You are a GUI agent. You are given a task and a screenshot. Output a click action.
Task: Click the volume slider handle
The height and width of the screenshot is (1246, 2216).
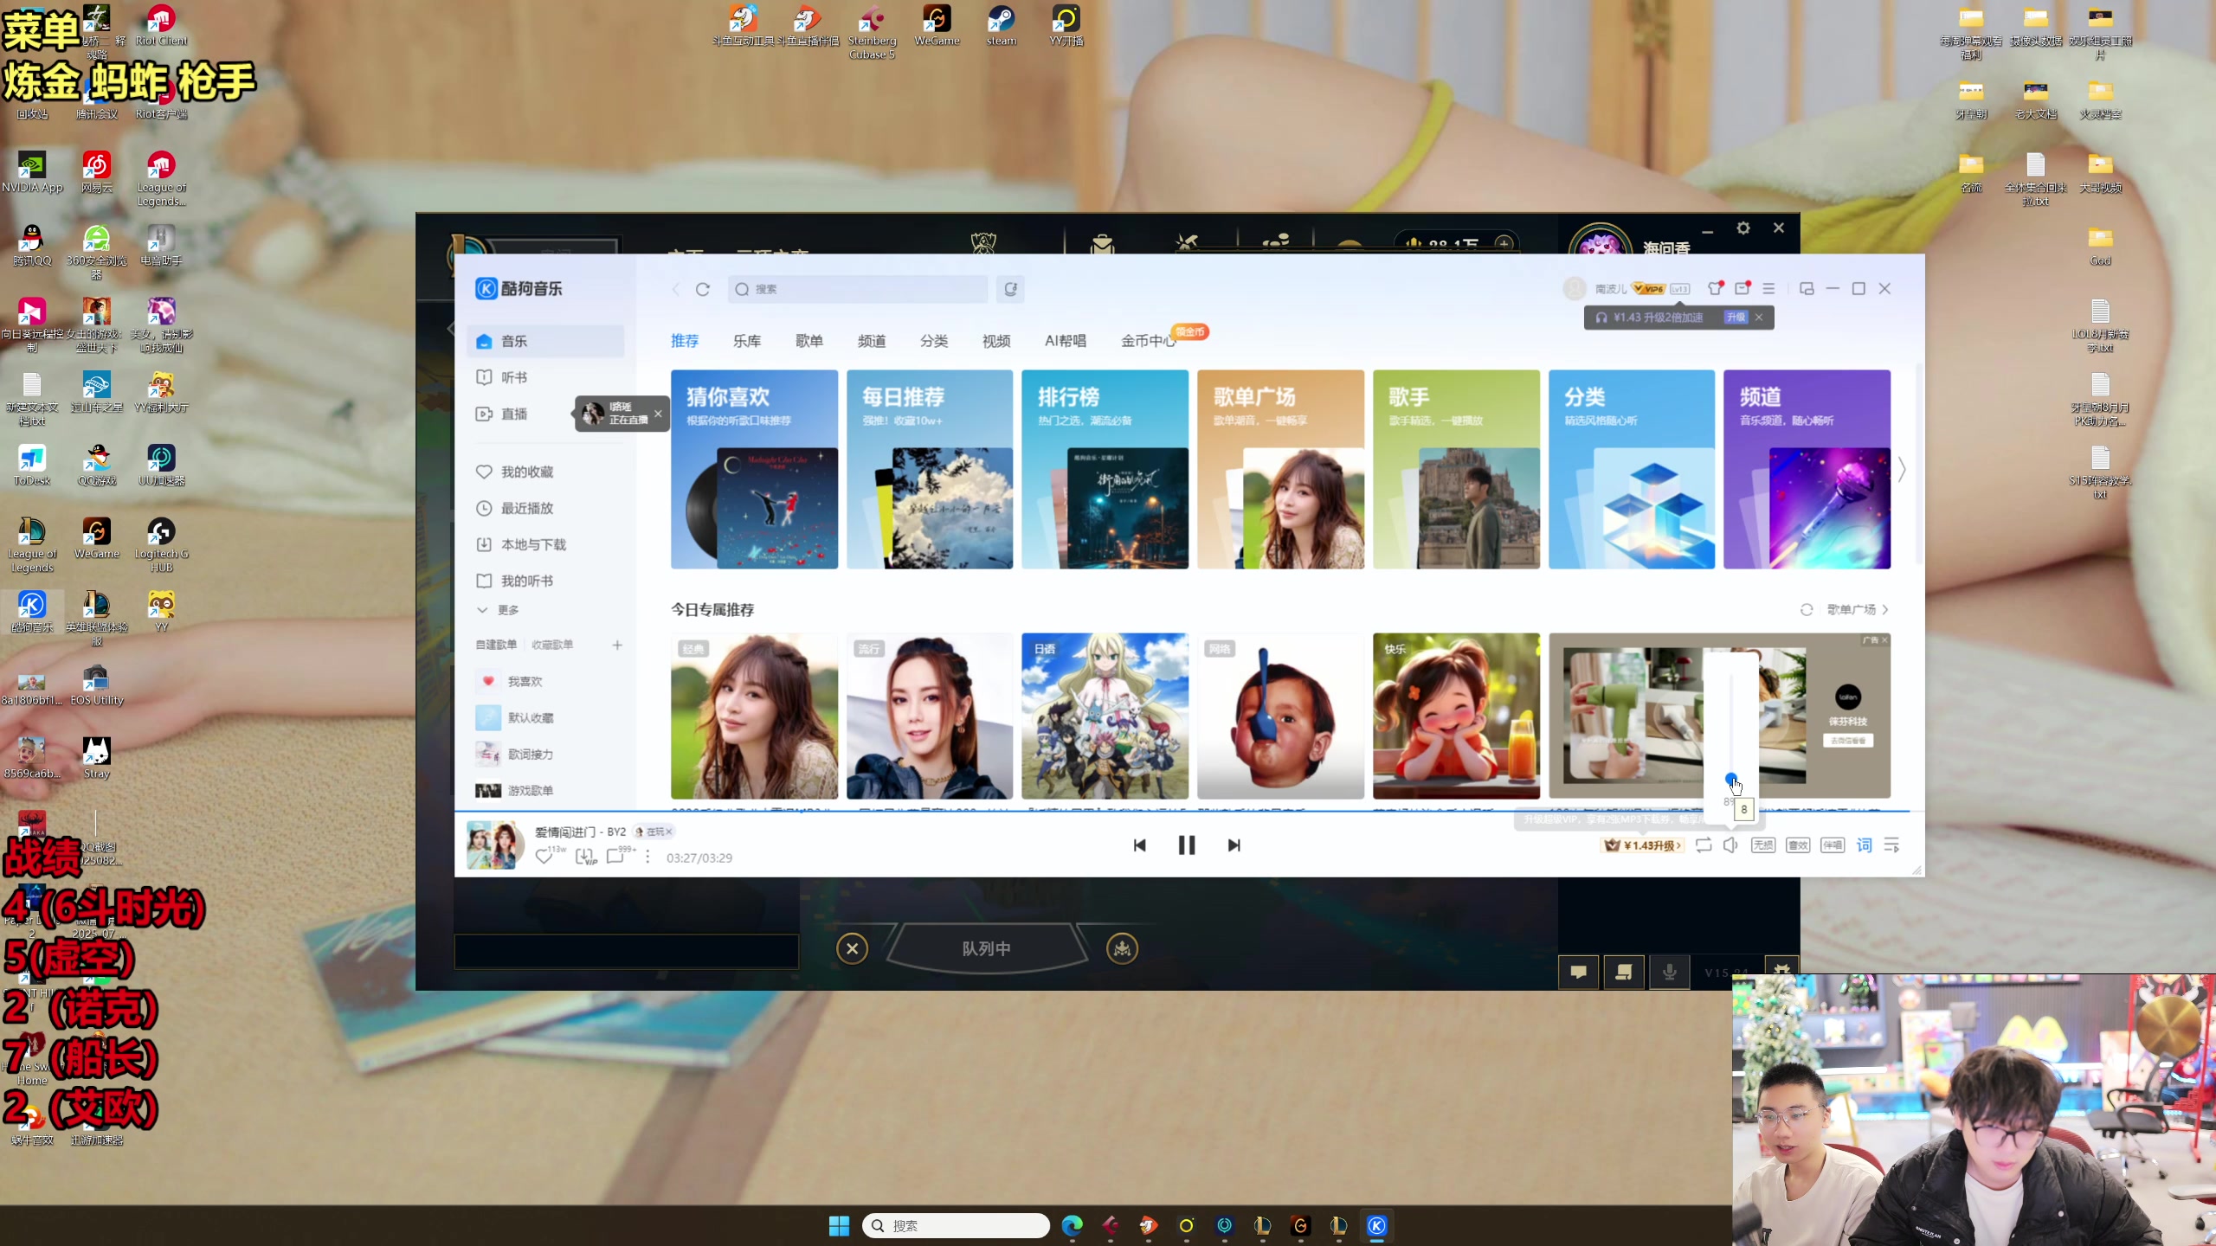pos(1730,778)
